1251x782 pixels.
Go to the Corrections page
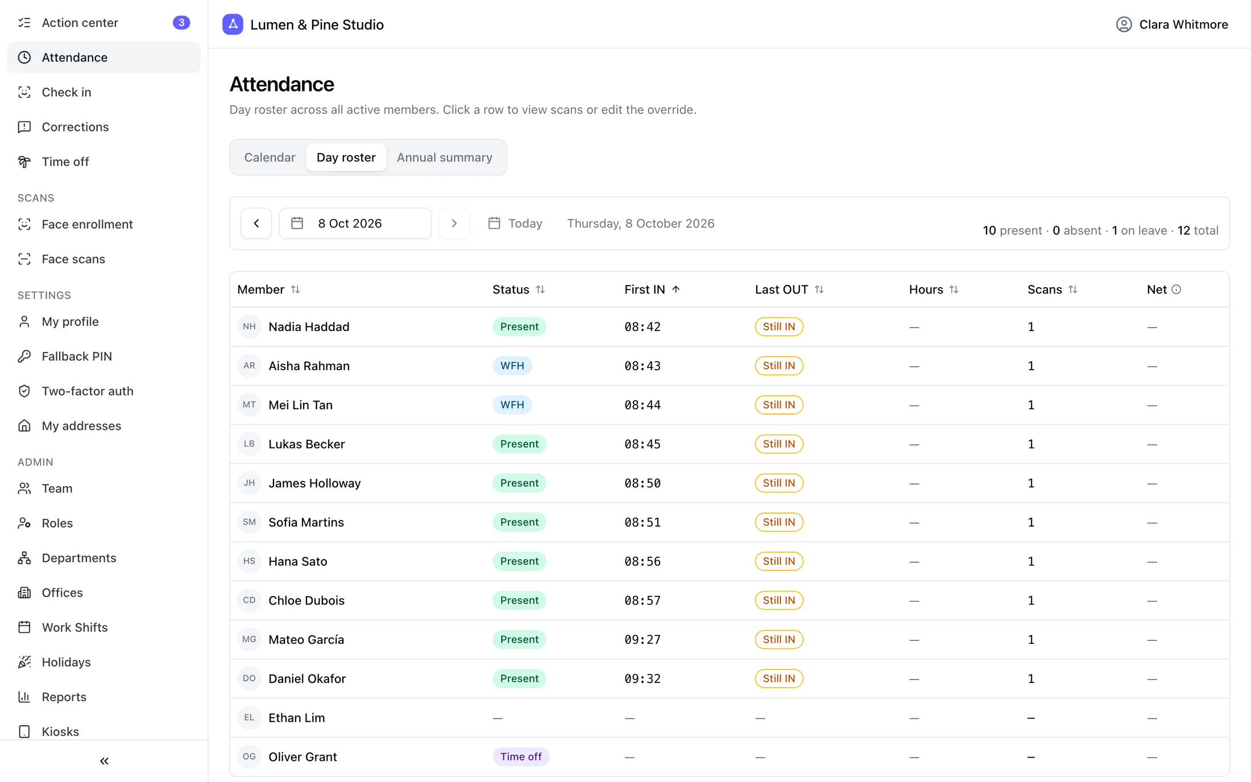103,127
